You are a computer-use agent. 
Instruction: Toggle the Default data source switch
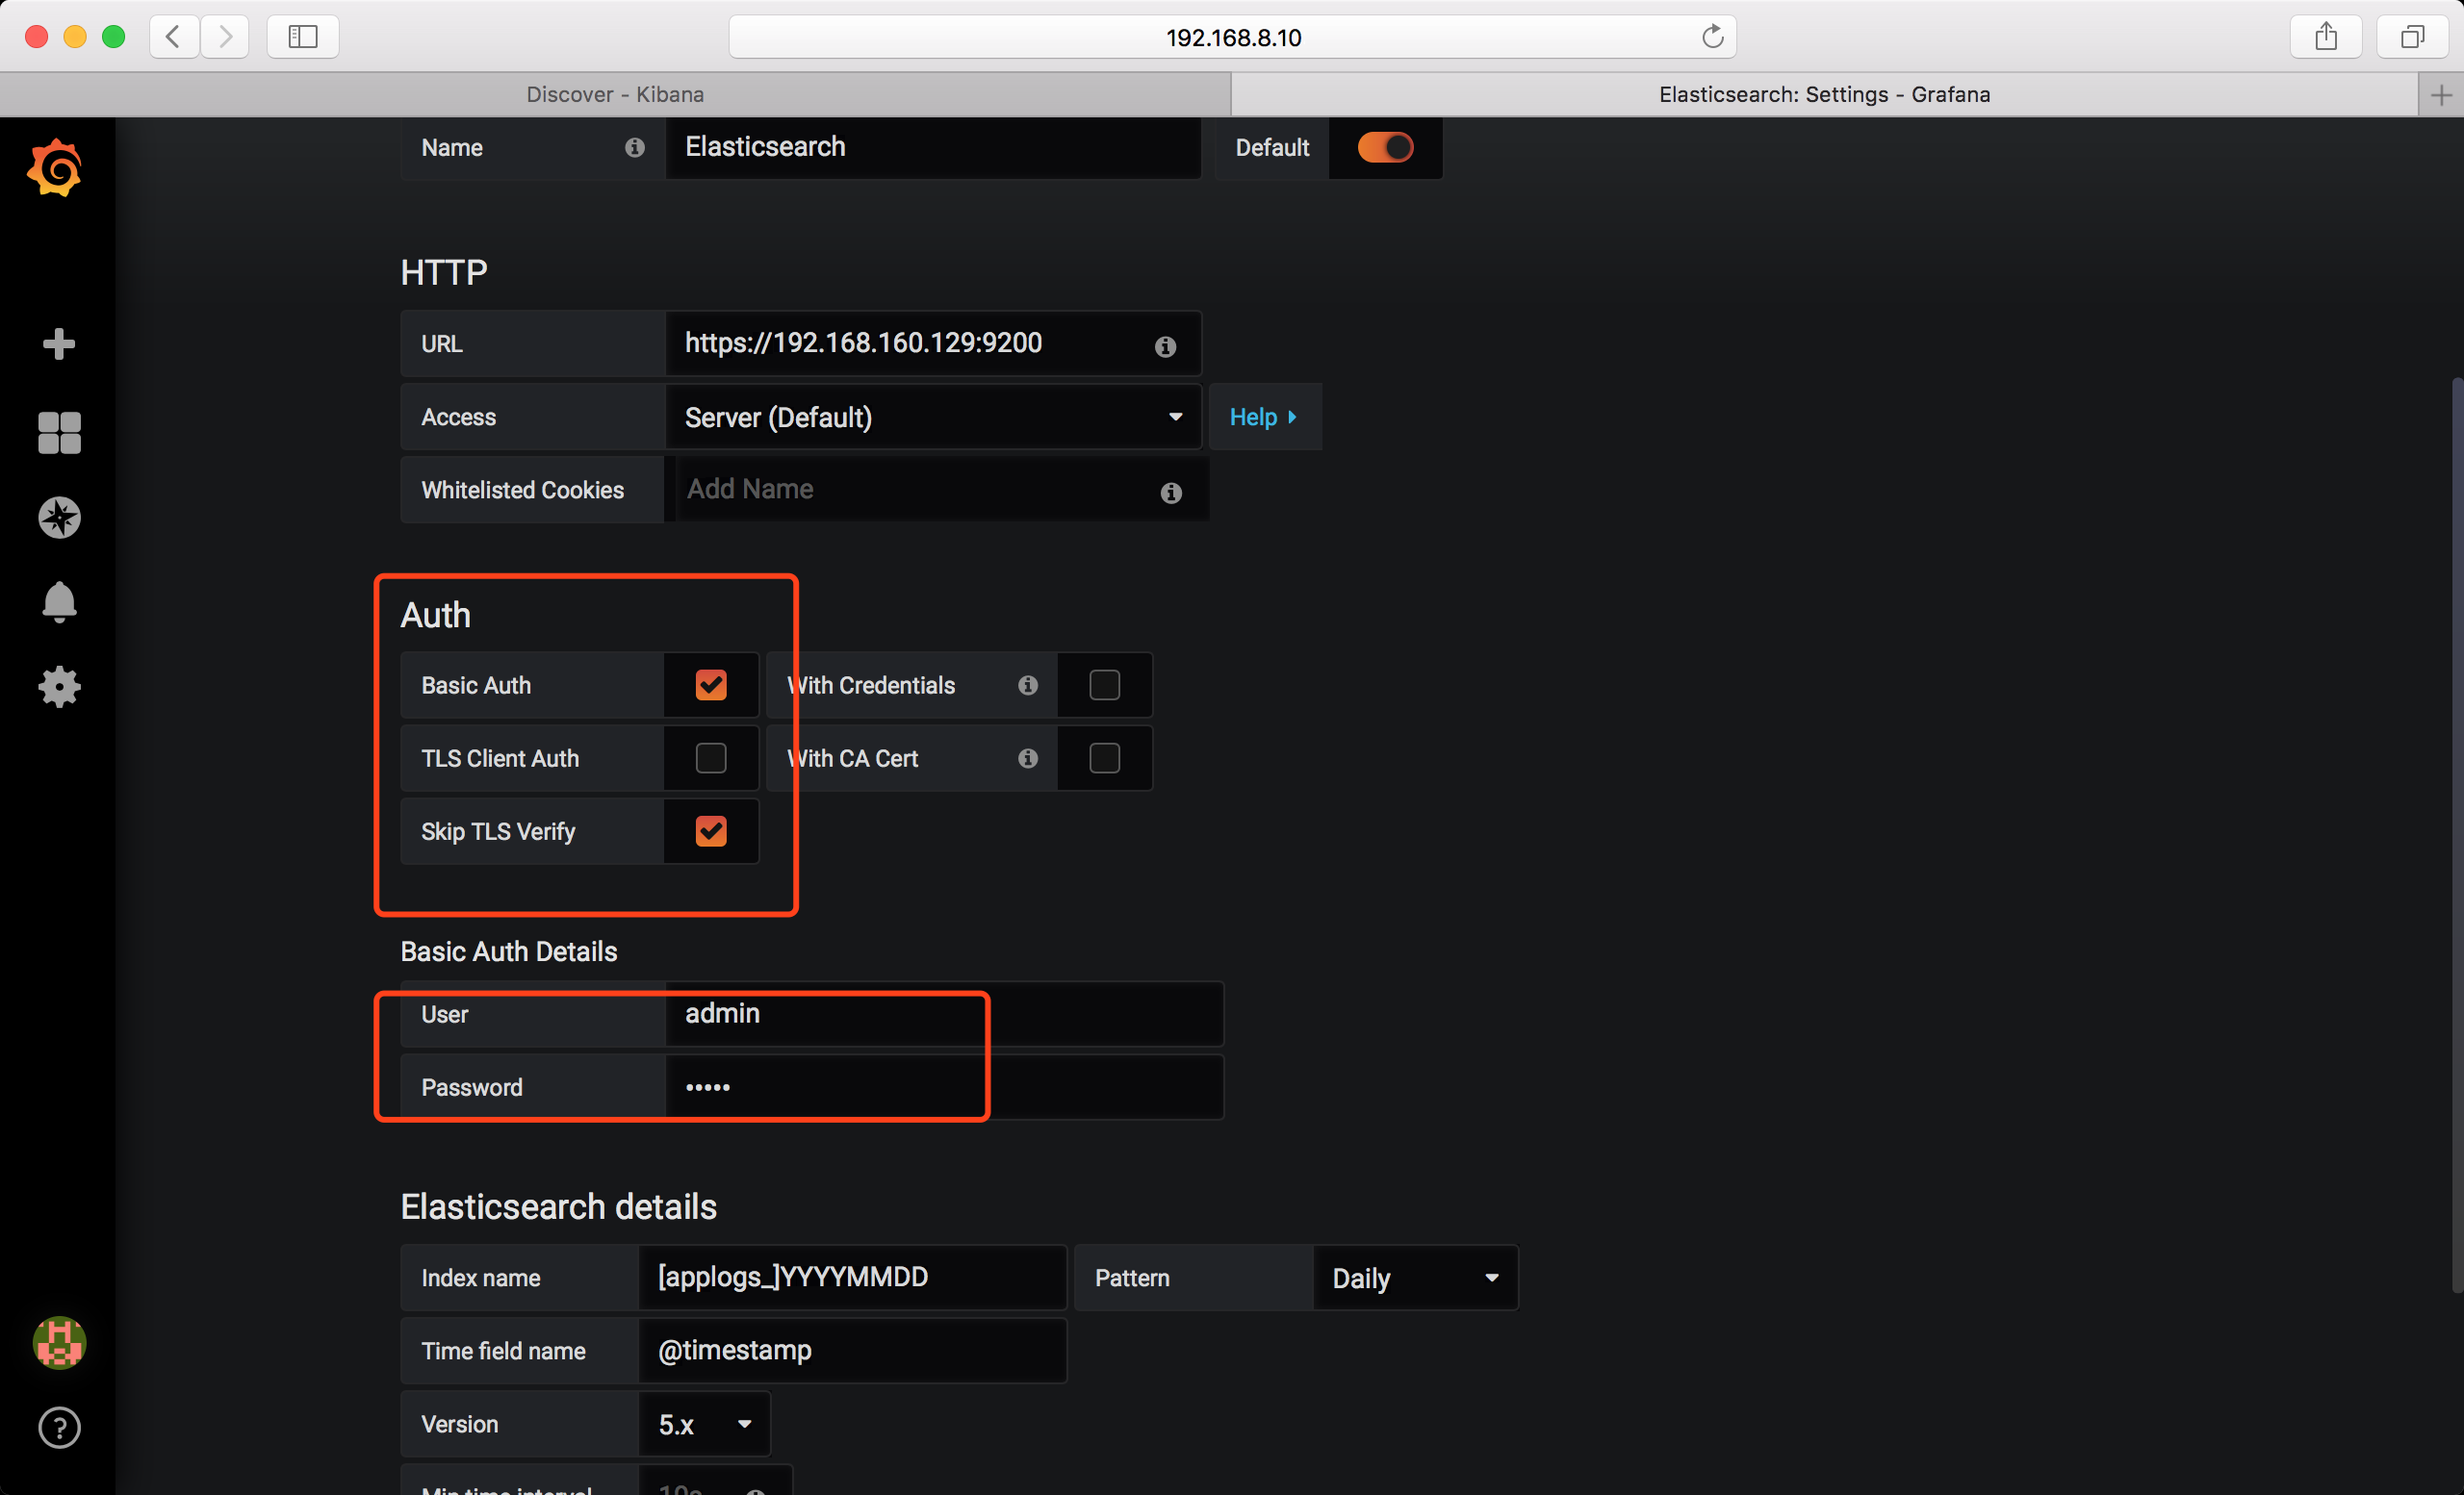[x=1384, y=148]
